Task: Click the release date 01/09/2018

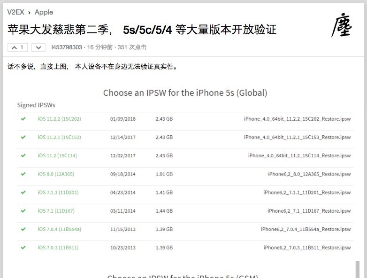Action: [123, 119]
